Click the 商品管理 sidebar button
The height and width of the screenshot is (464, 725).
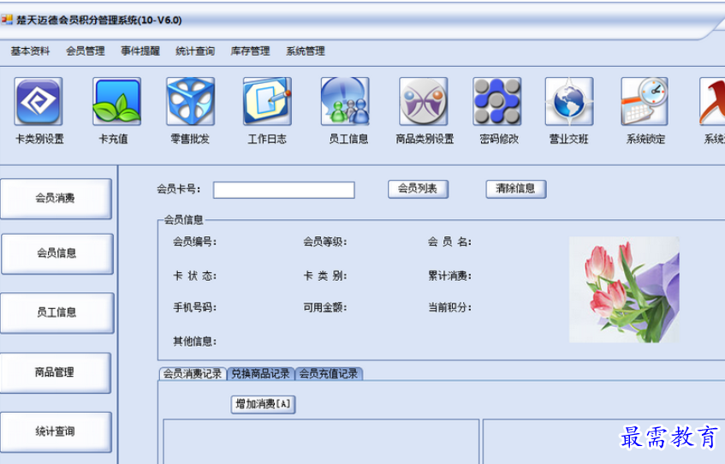coord(56,372)
